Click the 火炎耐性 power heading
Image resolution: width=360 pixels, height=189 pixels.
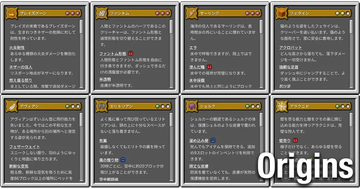(17, 47)
